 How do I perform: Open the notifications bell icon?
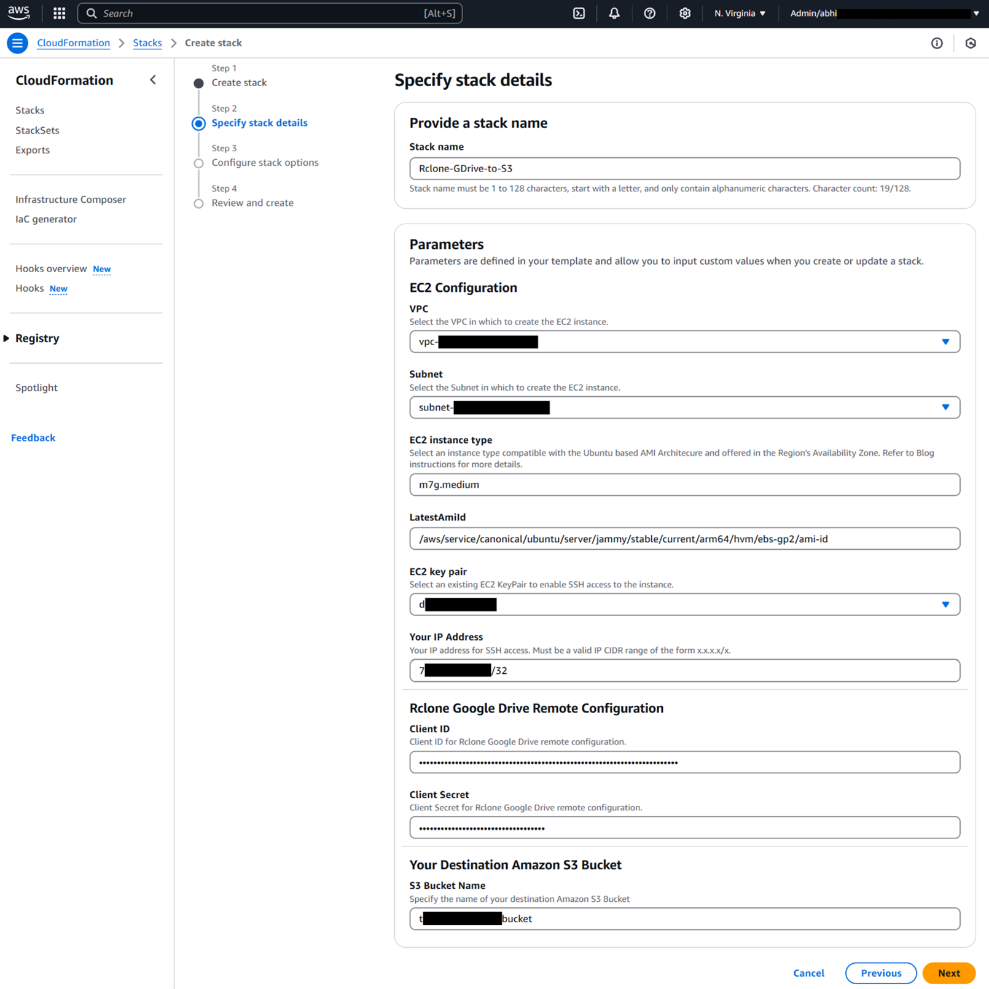614,13
